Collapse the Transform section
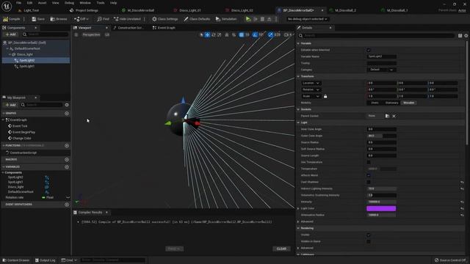This screenshot has width=470, height=264. pos(298,76)
